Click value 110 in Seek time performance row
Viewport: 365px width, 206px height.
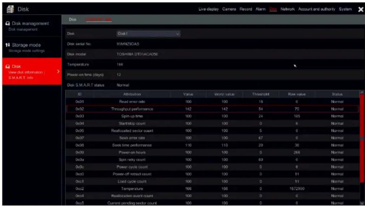[x=189, y=145]
